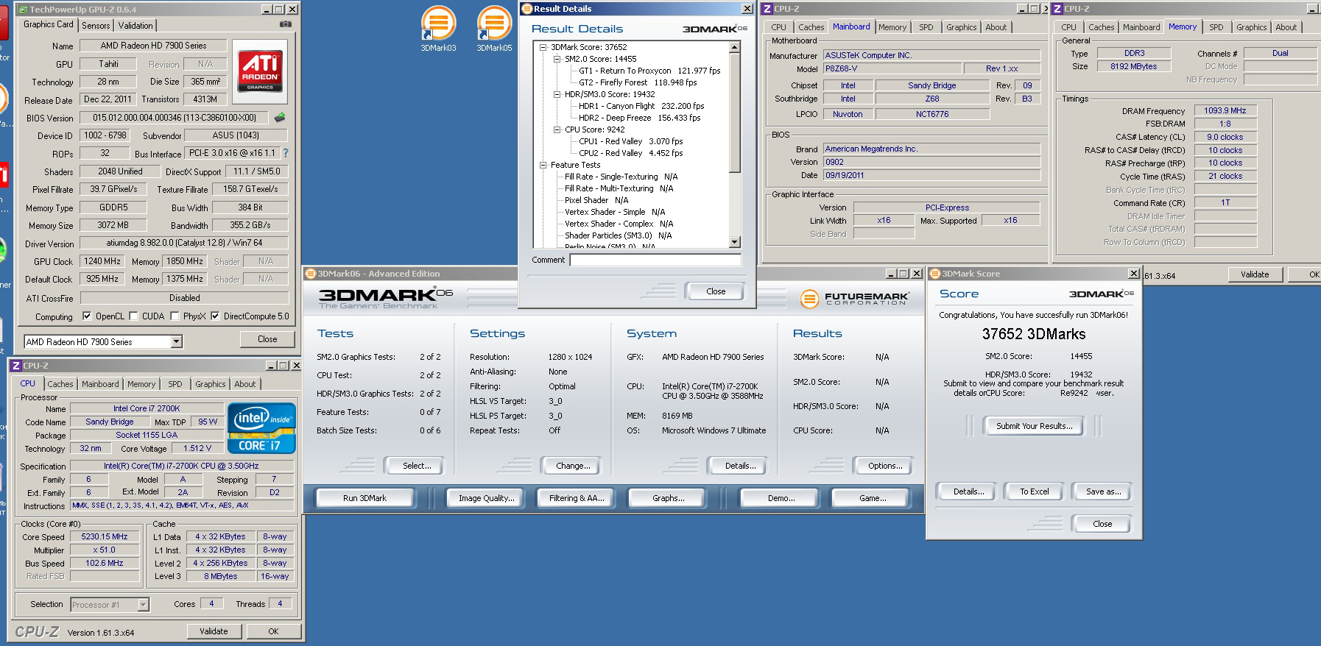This screenshot has height=646, width=1321.
Task: Collapse the Feature Tests tree node
Action: (543, 165)
